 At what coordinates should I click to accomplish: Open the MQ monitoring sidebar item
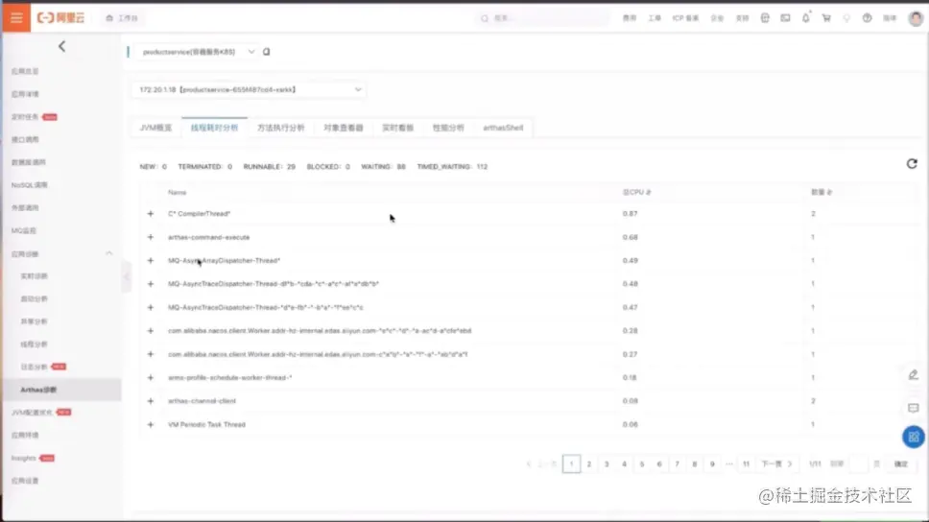pos(24,231)
